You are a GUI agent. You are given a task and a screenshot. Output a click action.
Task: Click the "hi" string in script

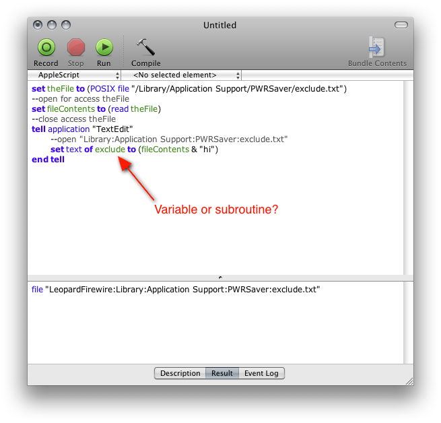(x=207, y=149)
